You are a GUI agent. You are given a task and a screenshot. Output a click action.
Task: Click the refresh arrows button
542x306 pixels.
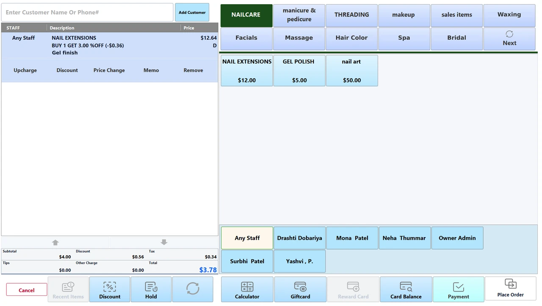click(x=193, y=290)
